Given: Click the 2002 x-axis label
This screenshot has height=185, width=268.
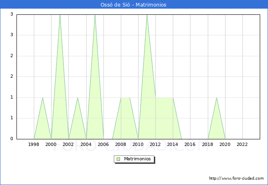Looking at the screenshot, I should [69, 144].
